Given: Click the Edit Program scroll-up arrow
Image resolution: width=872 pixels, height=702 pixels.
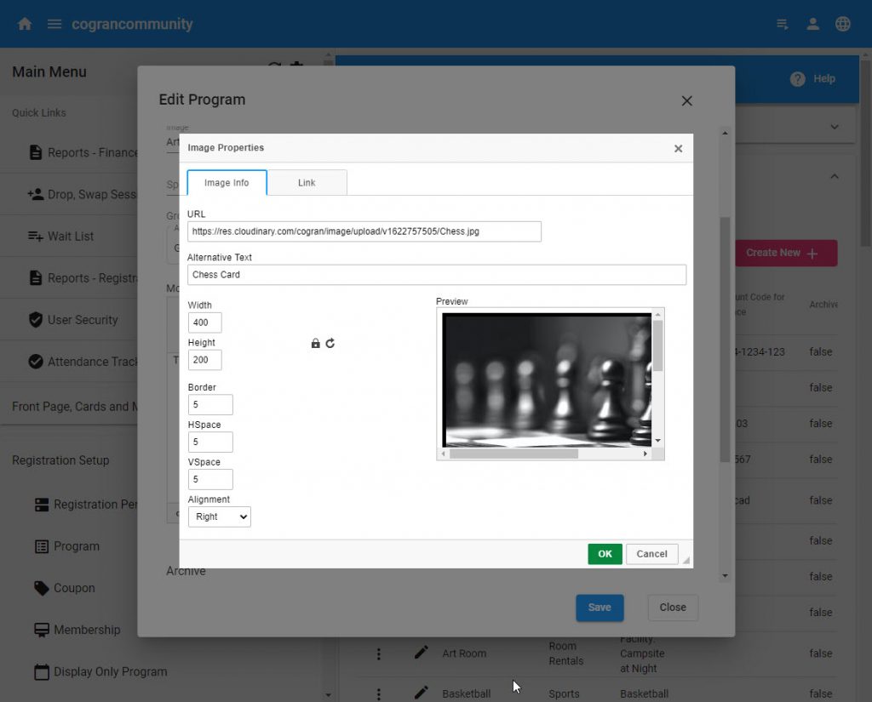Looking at the screenshot, I should 725,133.
